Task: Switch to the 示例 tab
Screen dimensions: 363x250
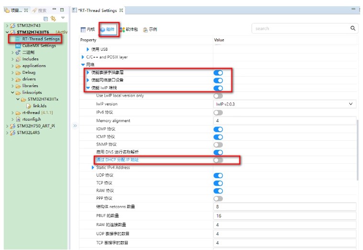Action: coord(150,29)
